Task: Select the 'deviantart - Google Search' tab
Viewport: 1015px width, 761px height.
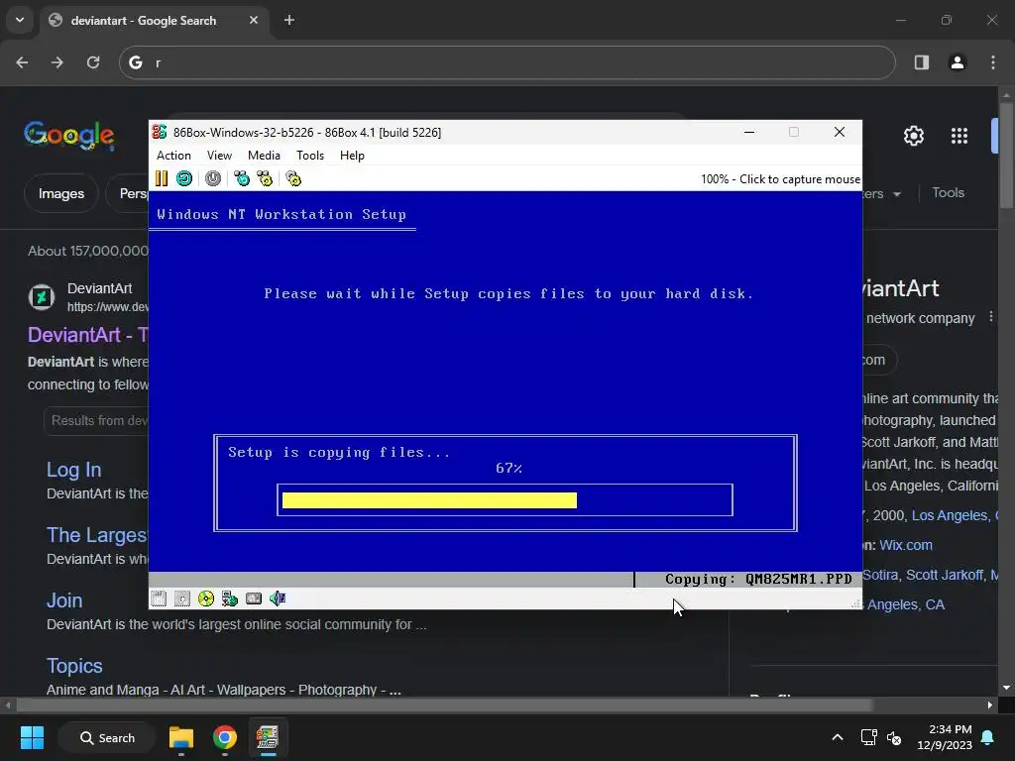Action: tap(143, 21)
